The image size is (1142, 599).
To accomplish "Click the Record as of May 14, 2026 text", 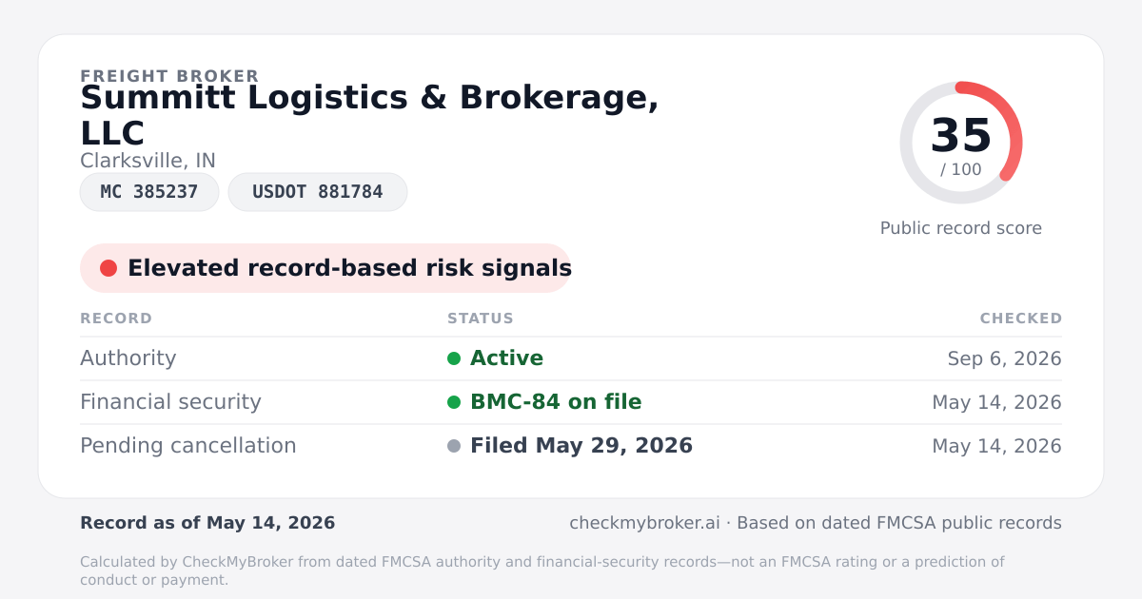I will pos(207,523).
